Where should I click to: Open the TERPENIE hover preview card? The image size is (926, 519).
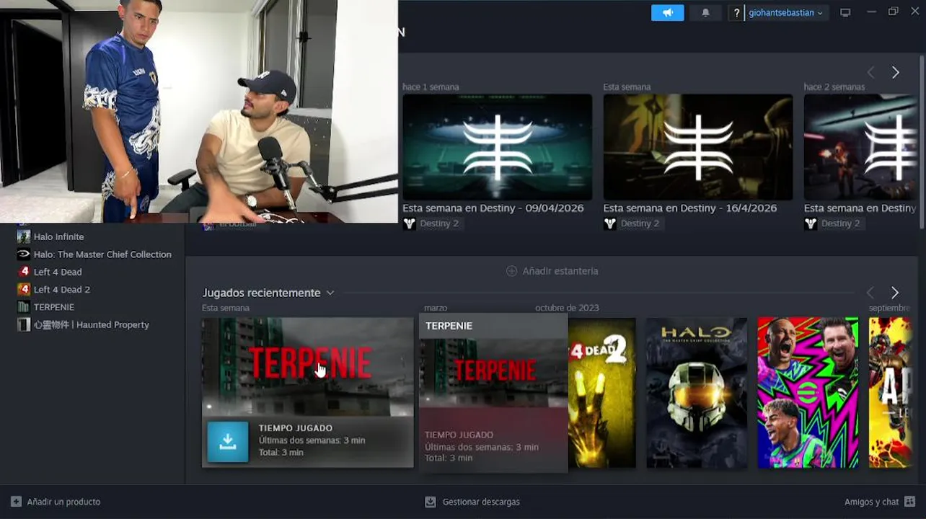[493, 393]
